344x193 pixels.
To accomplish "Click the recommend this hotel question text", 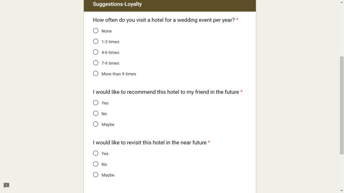I will point(166,92).
